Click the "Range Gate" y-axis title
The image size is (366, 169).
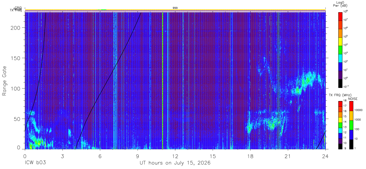click(4, 81)
